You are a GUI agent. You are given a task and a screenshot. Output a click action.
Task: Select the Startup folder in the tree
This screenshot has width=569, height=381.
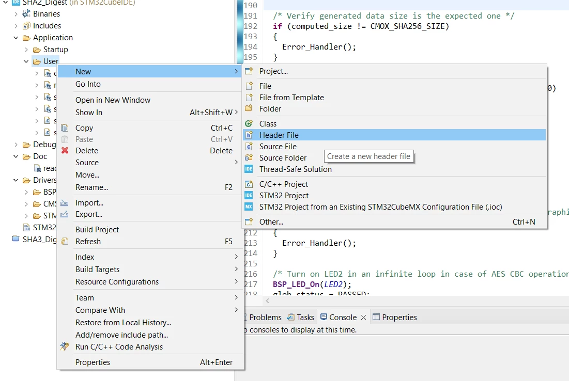click(x=55, y=50)
